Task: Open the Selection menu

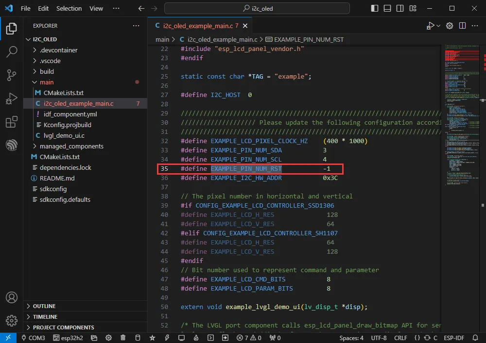Action: pyautogui.click(x=69, y=8)
